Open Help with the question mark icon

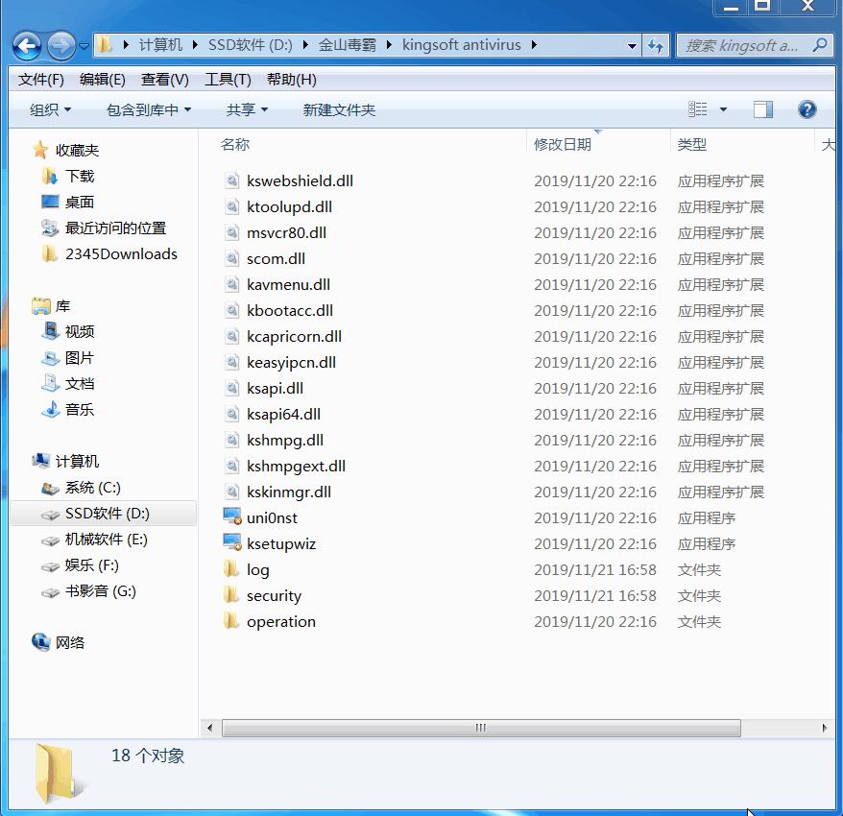[807, 109]
